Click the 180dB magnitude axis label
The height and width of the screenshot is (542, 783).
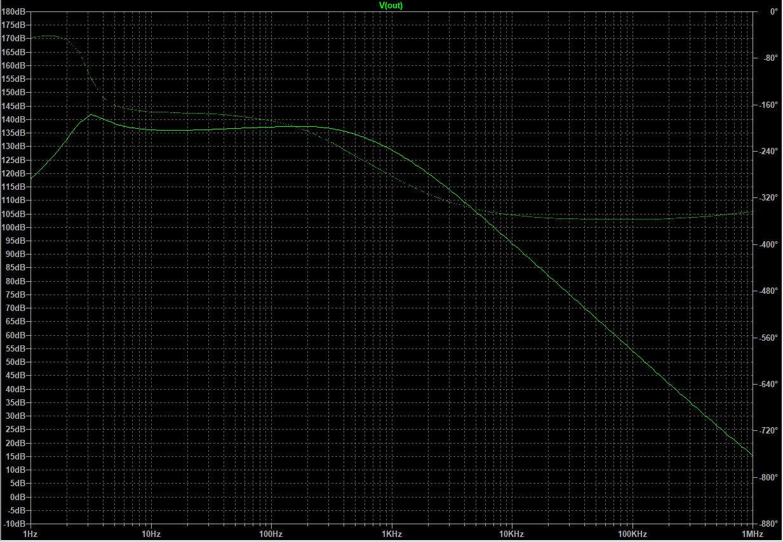coord(14,11)
